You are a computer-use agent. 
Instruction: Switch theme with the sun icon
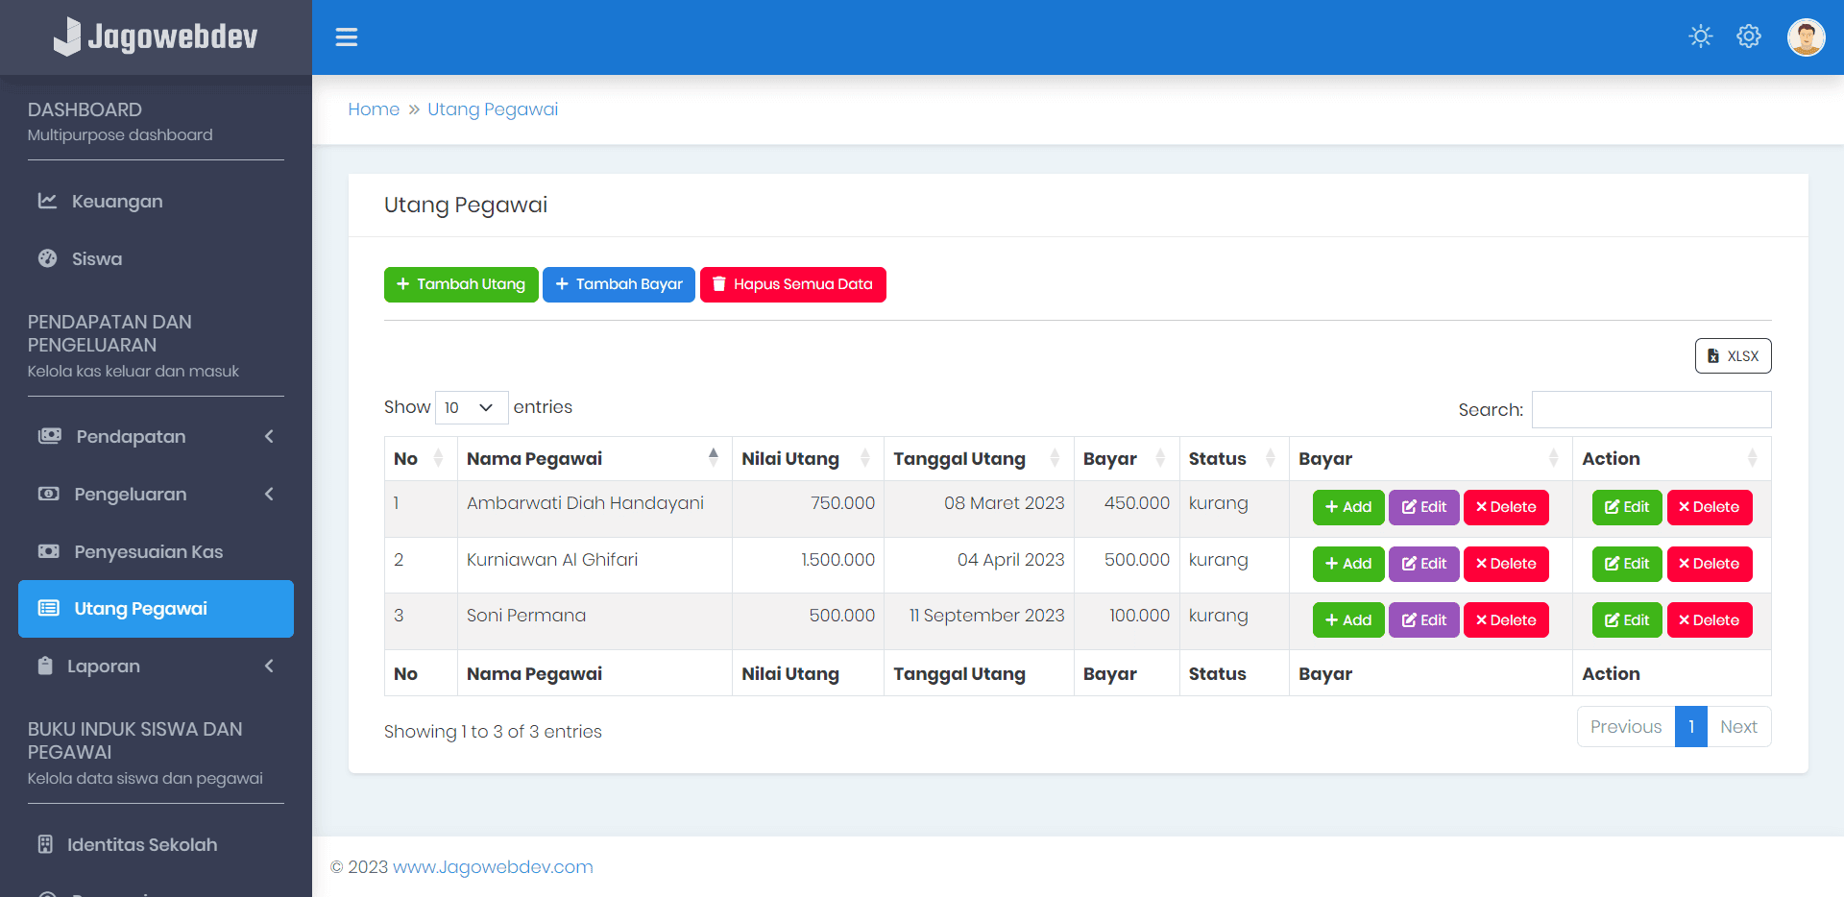tap(1701, 36)
